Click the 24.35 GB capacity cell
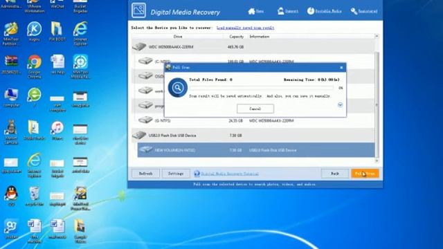 tap(235, 120)
